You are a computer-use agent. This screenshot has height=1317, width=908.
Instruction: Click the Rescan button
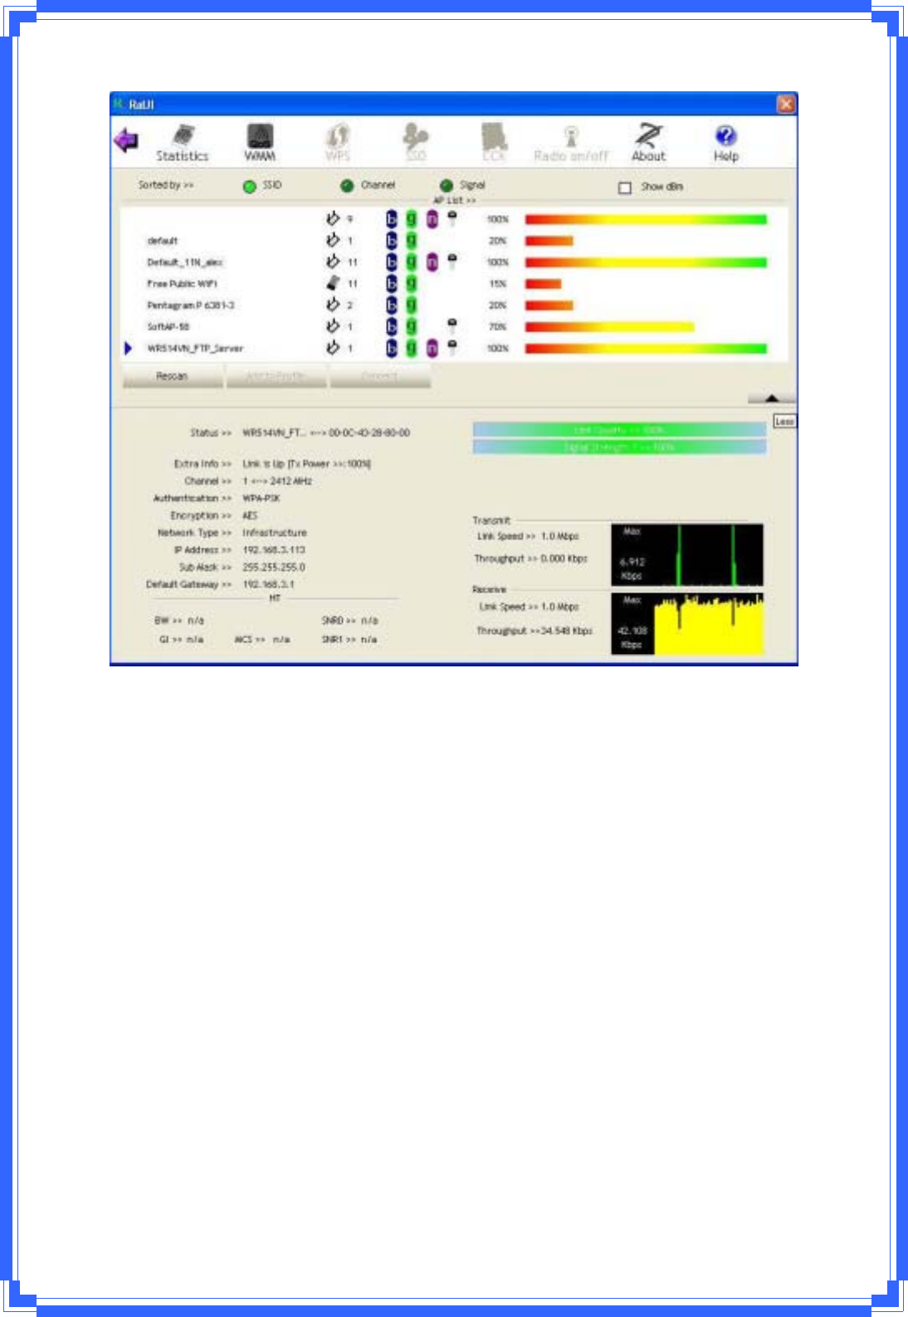coord(172,377)
